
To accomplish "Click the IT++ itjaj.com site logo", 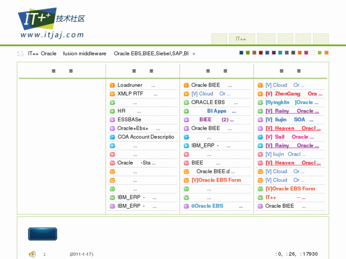I will pyautogui.click(x=51, y=23).
